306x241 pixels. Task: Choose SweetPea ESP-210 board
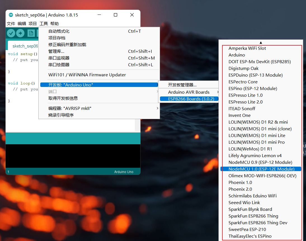click(261, 230)
